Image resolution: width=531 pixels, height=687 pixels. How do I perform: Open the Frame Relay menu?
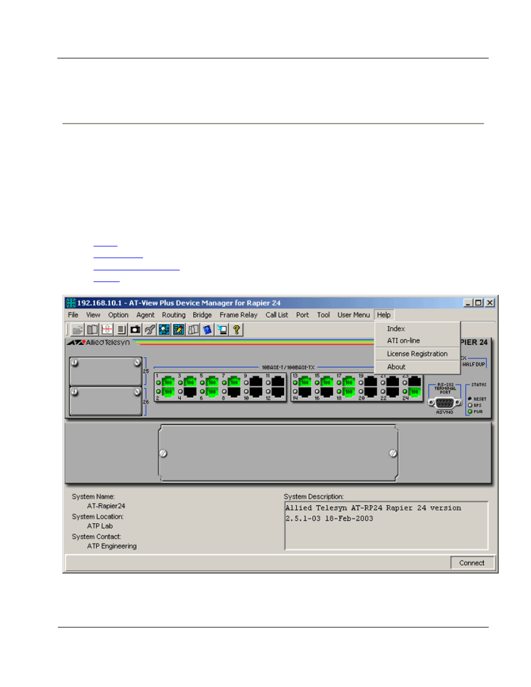coord(238,315)
